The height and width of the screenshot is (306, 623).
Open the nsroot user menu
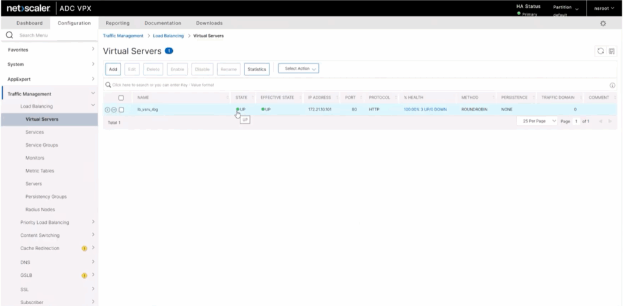[604, 8]
